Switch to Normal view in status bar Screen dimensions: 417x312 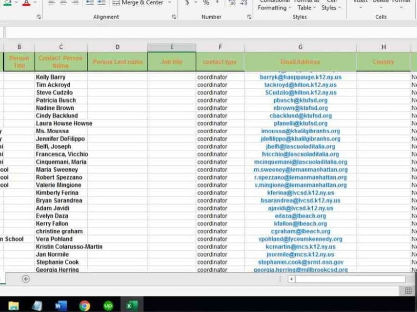tap(408, 291)
